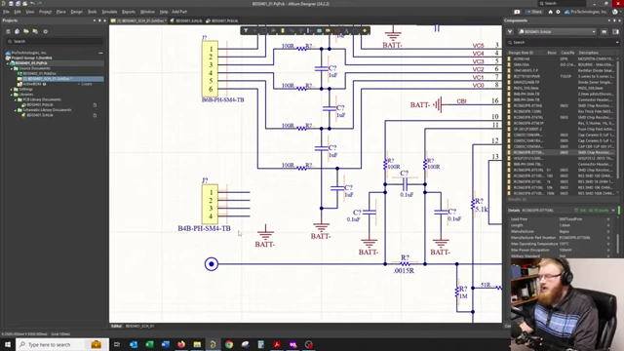This screenshot has width=624, height=351.
Task: Click the align objects icon in active bar
Action: [x=273, y=30]
